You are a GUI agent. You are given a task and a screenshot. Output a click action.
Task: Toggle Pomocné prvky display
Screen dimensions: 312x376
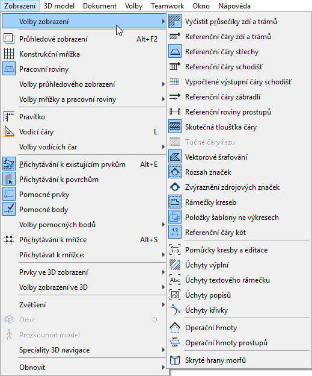(84, 195)
